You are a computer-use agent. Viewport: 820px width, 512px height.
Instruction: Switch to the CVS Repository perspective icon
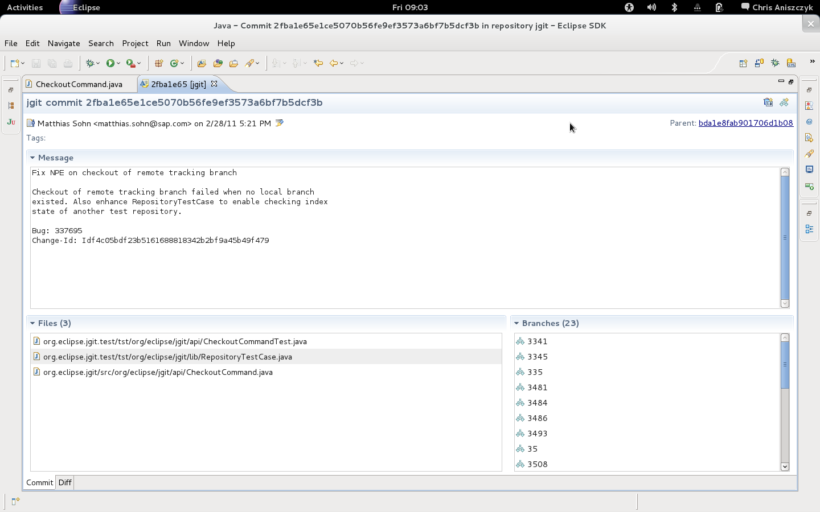tap(791, 63)
